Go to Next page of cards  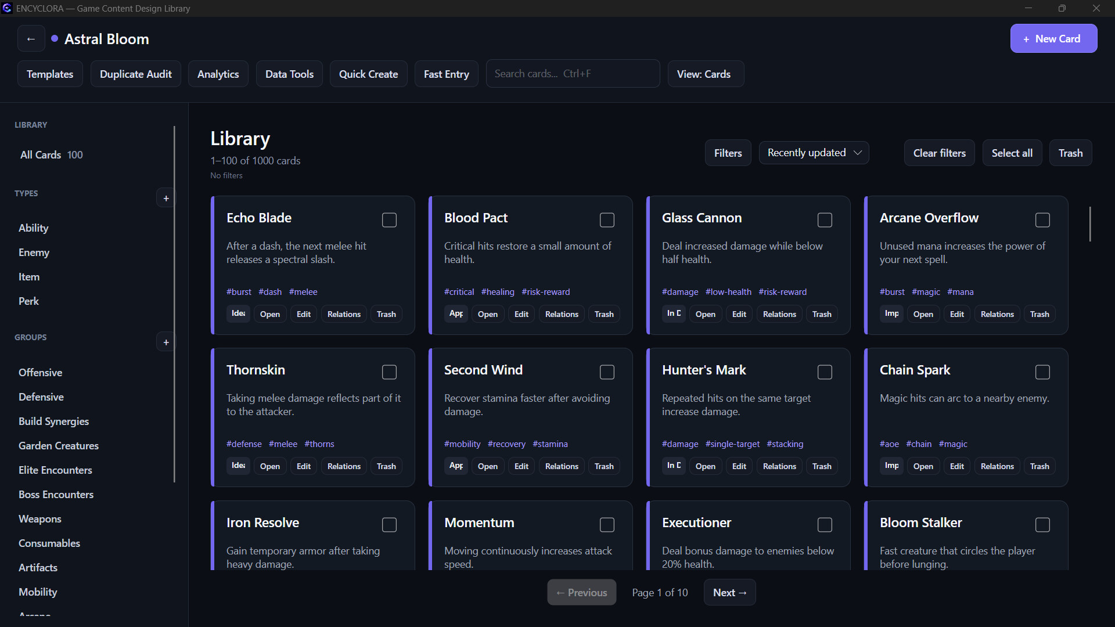click(729, 592)
